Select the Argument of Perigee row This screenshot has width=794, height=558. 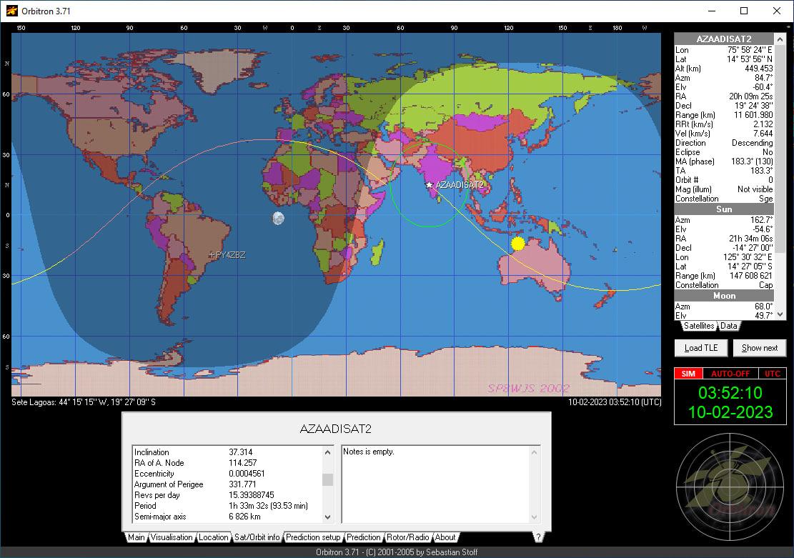(227, 484)
